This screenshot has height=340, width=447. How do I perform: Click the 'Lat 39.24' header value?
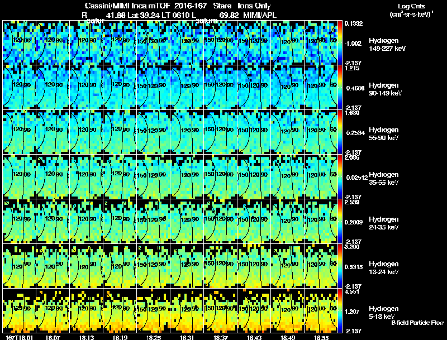click(144, 16)
